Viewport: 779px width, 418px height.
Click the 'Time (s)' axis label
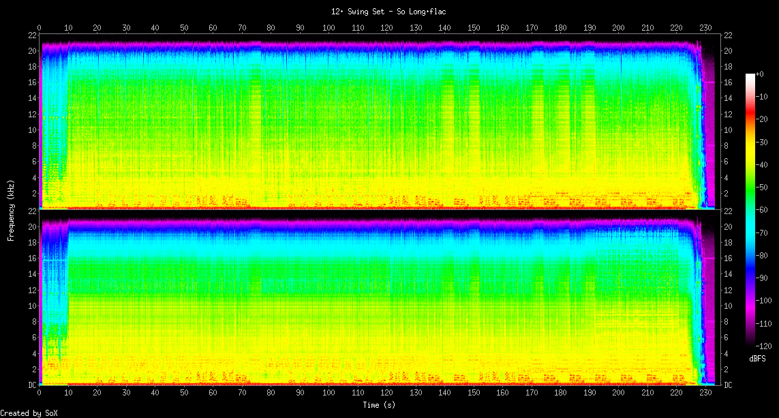377,405
